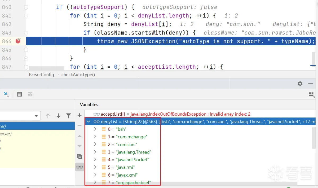Add a new watch with plus icon
Viewport: 318px width, 188px height.
[79, 115]
